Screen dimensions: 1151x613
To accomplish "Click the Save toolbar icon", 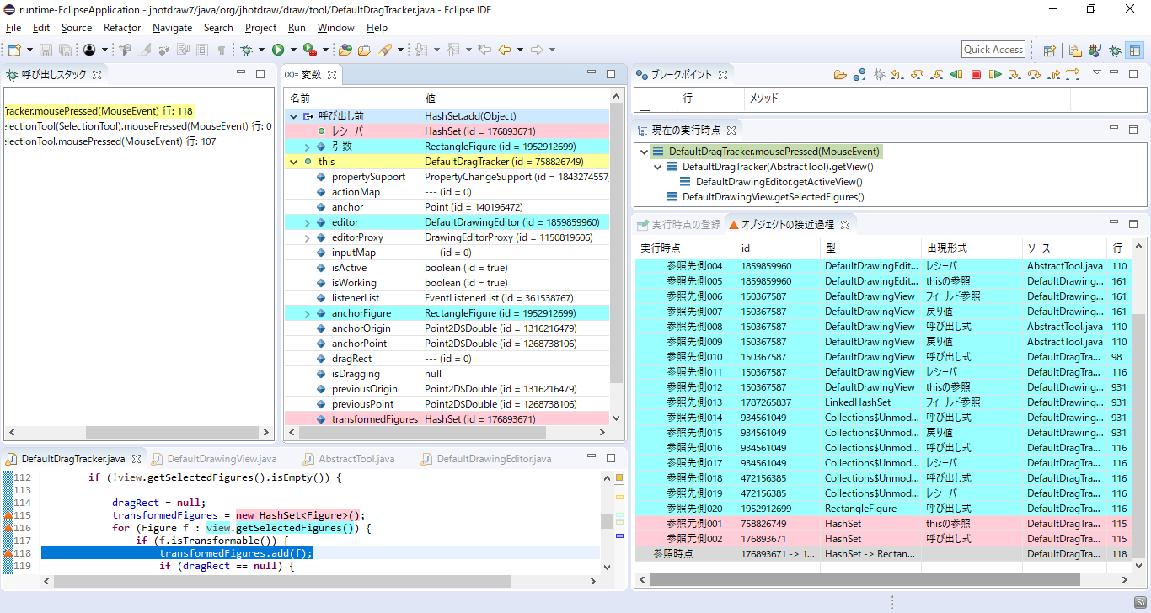I will click(46, 50).
